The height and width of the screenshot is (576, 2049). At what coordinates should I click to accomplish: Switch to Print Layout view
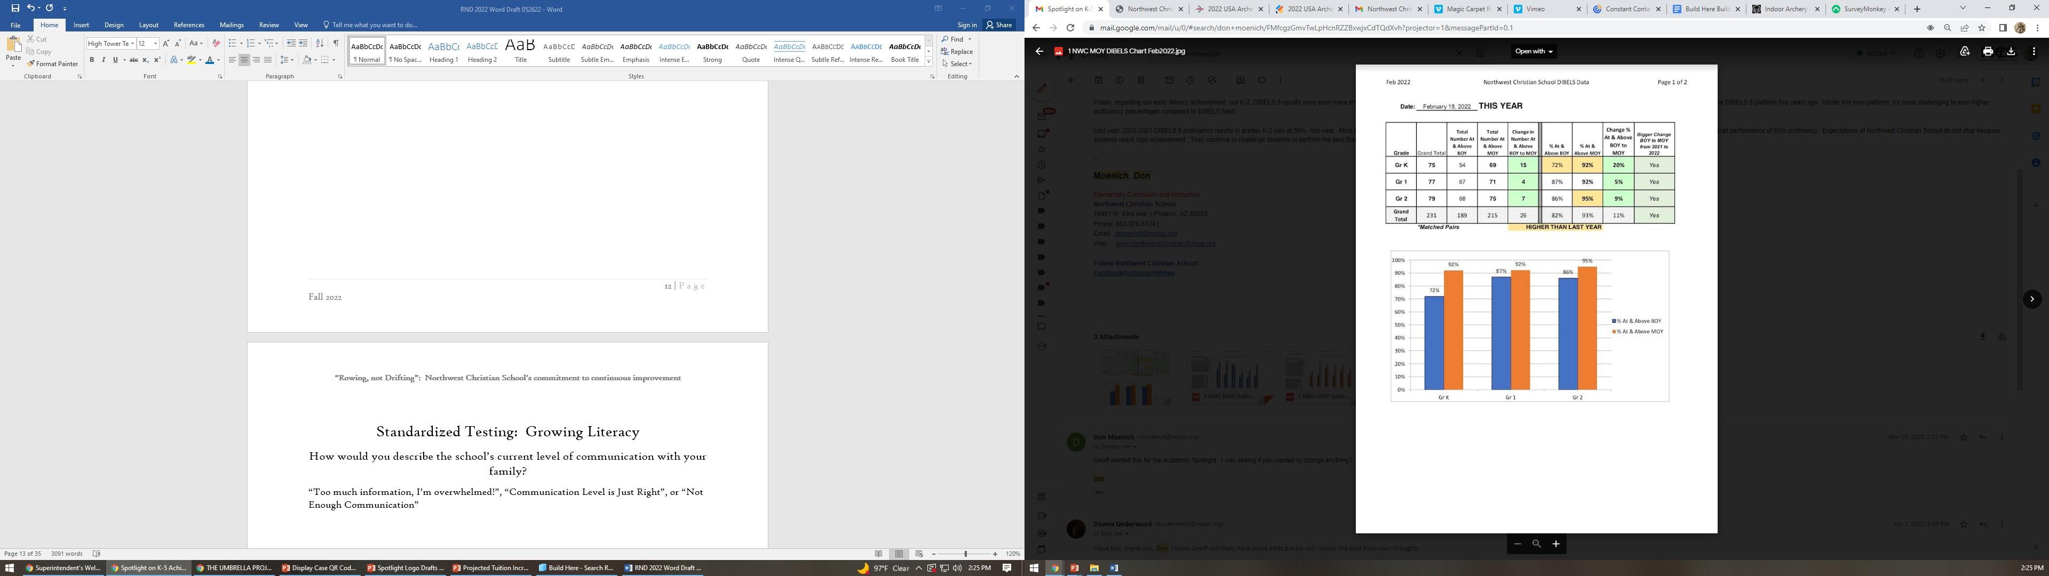click(x=899, y=554)
